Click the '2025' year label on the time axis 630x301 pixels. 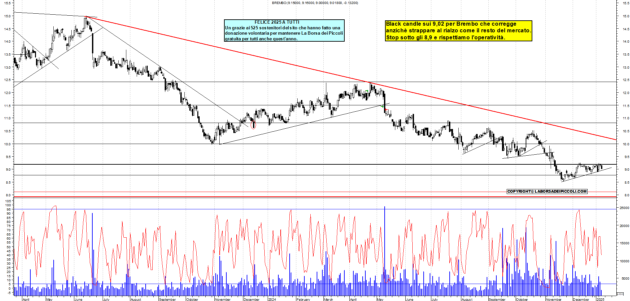pos(600,299)
